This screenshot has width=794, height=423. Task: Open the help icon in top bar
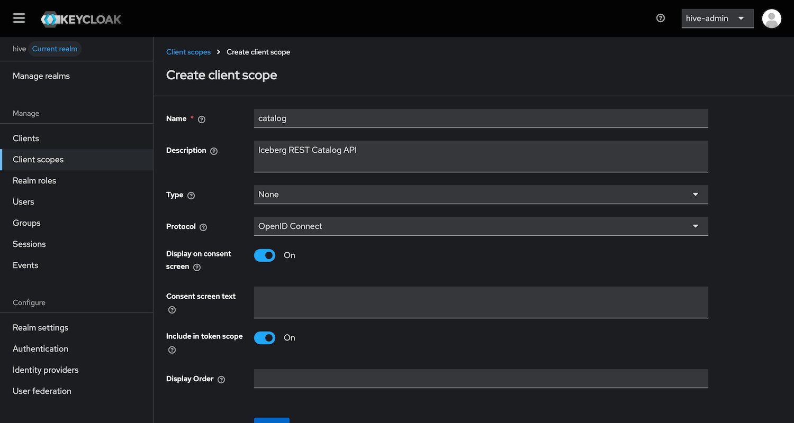pos(660,18)
